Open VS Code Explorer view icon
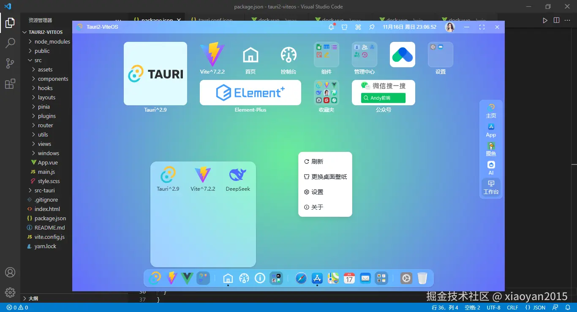Viewport: 577px width, 312px height. [10, 23]
